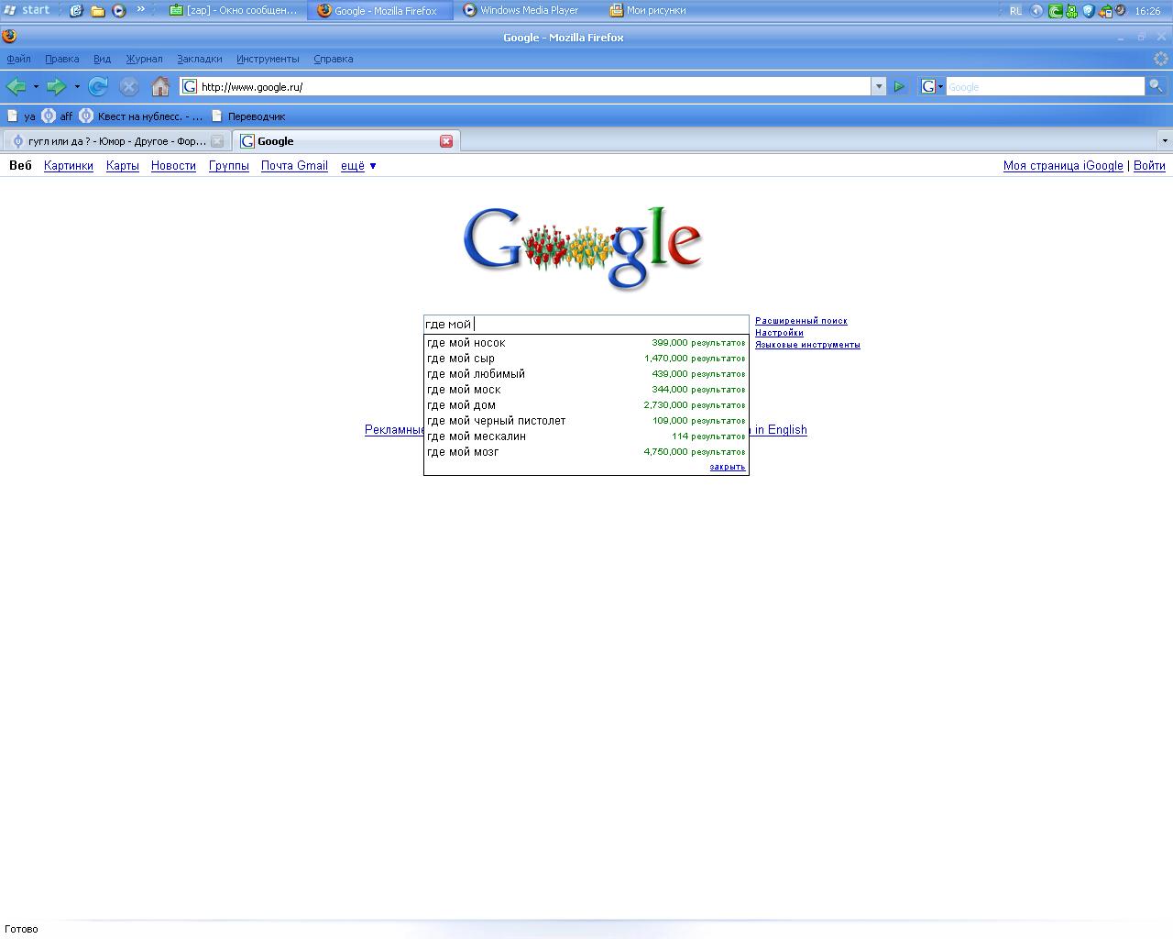The image size is (1173, 939).
Task: Open the Закладки menu
Action: [199, 59]
